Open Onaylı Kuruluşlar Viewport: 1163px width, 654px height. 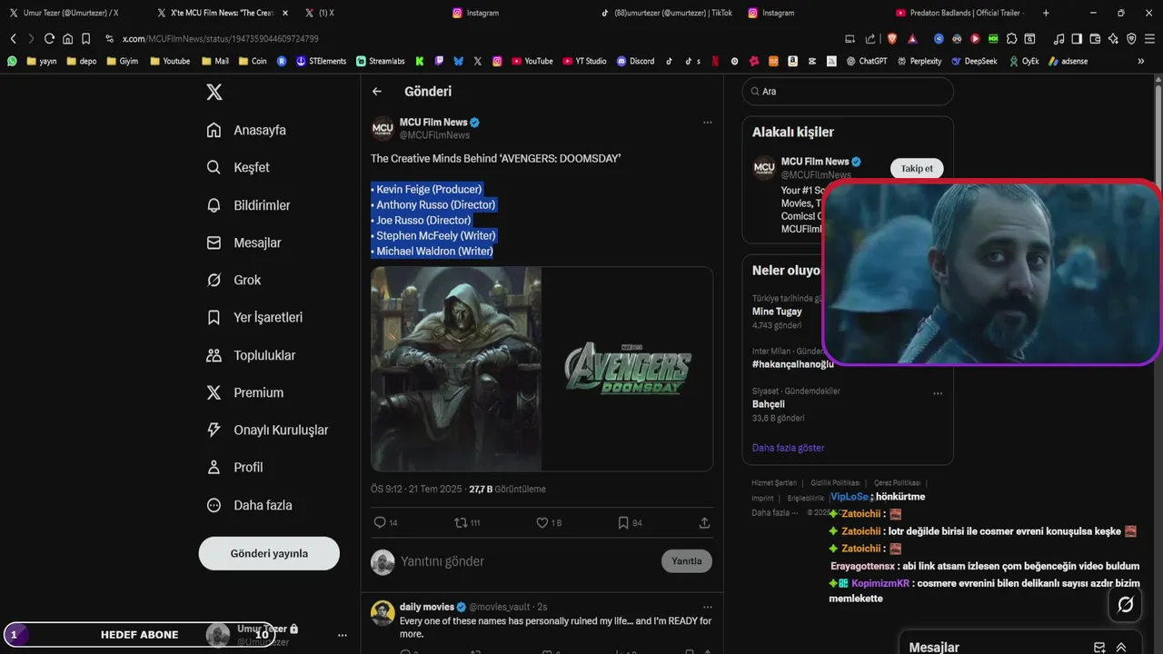click(267, 430)
